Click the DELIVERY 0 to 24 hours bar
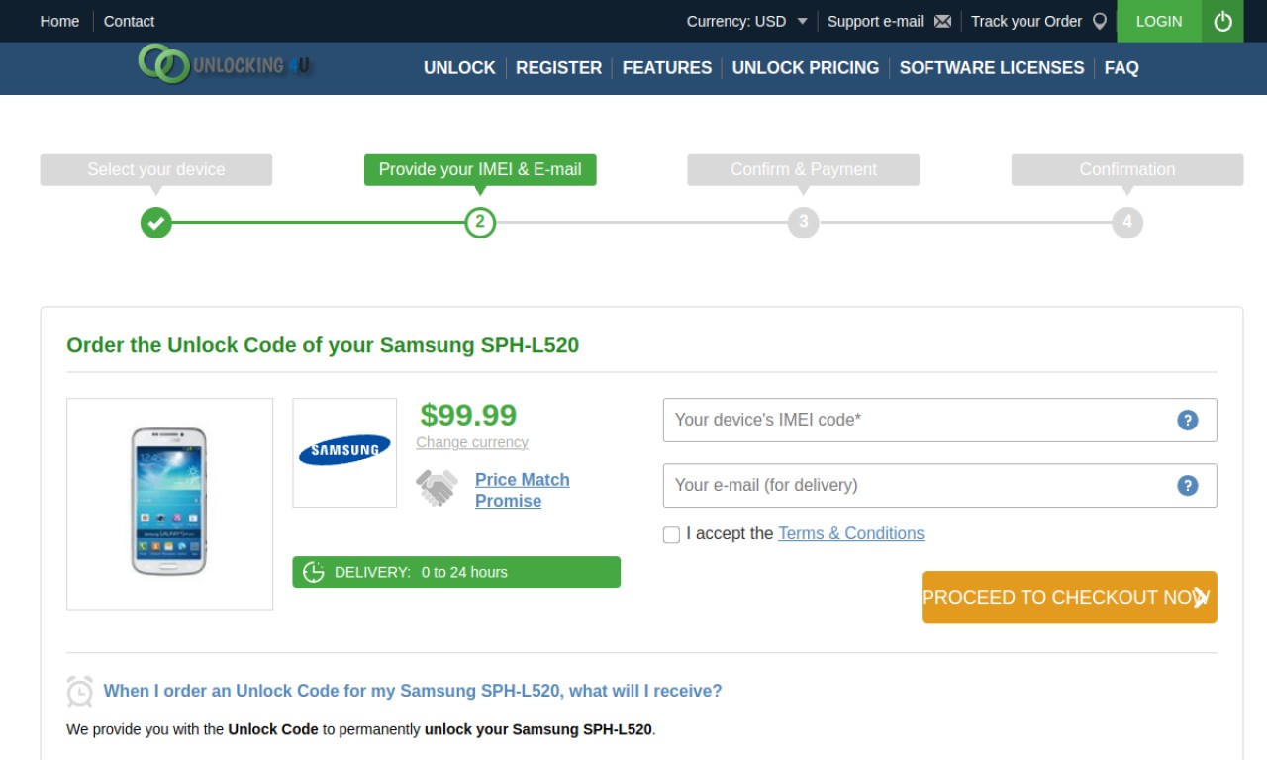1267x760 pixels. [456, 572]
